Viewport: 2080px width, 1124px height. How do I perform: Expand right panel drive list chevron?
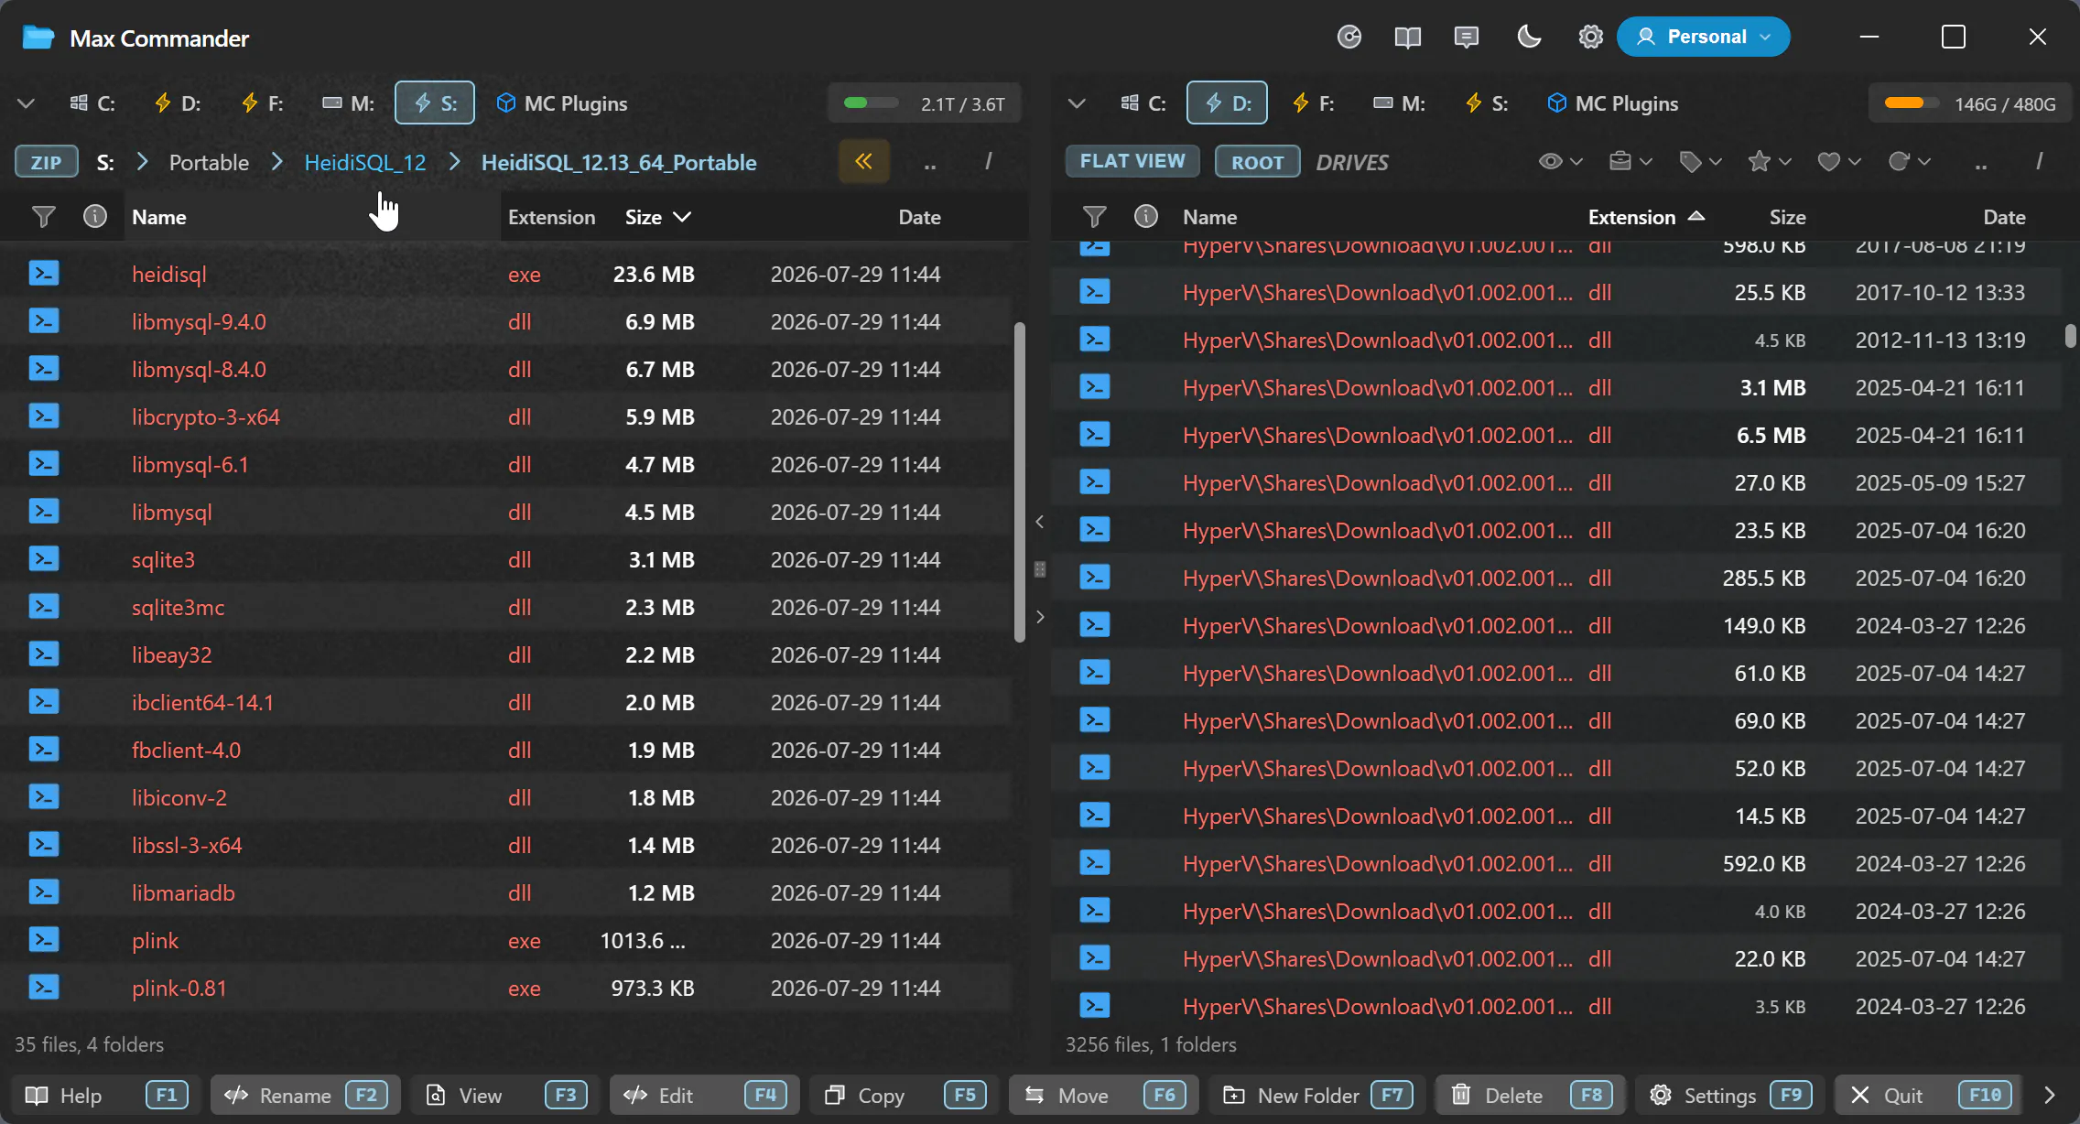pyautogui.click(x=1078, y=103)
